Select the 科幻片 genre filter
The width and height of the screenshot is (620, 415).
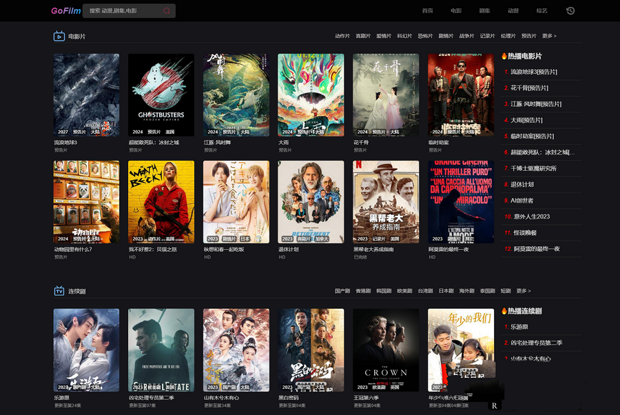[x=407, y=35]
